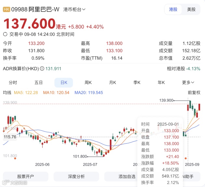The image size is (205, 187).
Task: Select the 季K chart tab
Action: click(137, 82)
